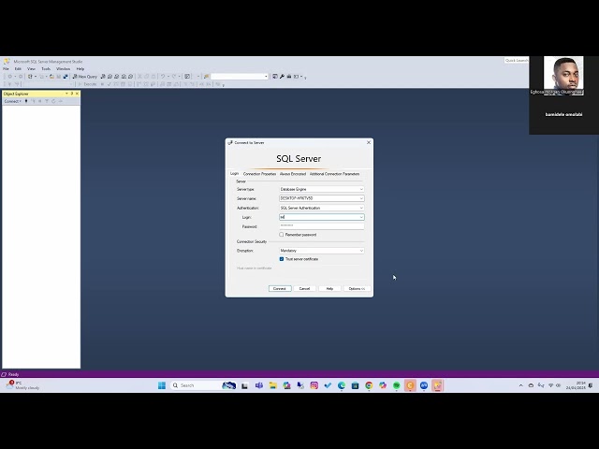Click the Registered Servers icon before the wrench
Image resolution: width=599 pixels, height=449 pixels.
point(275,77)
